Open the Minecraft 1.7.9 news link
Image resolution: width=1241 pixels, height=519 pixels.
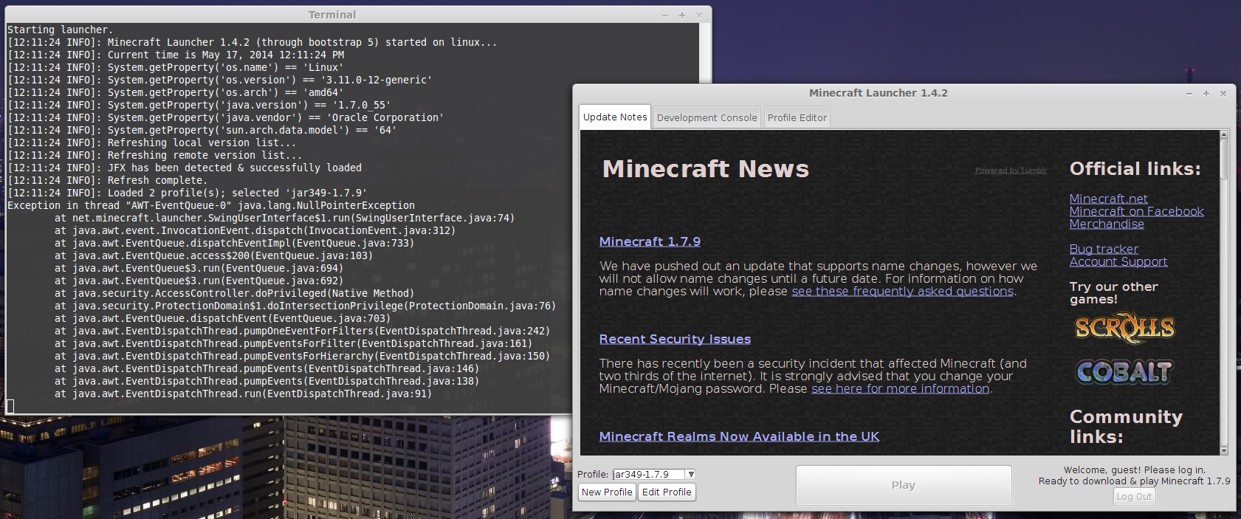click(650, 241)
